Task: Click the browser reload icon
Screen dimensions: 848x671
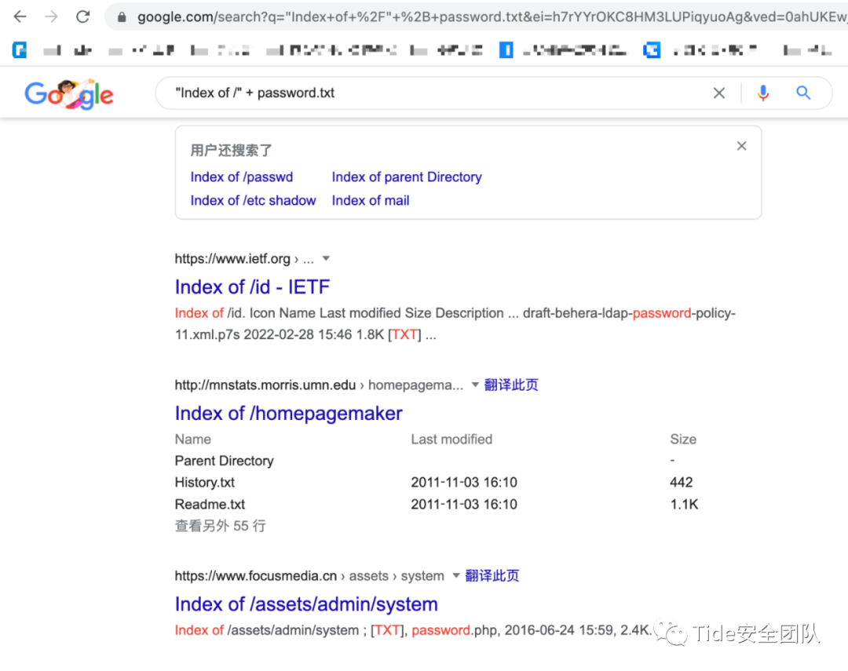Action: pos(82,15)
